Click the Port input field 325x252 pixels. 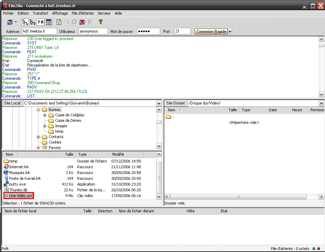click(183, 32)
